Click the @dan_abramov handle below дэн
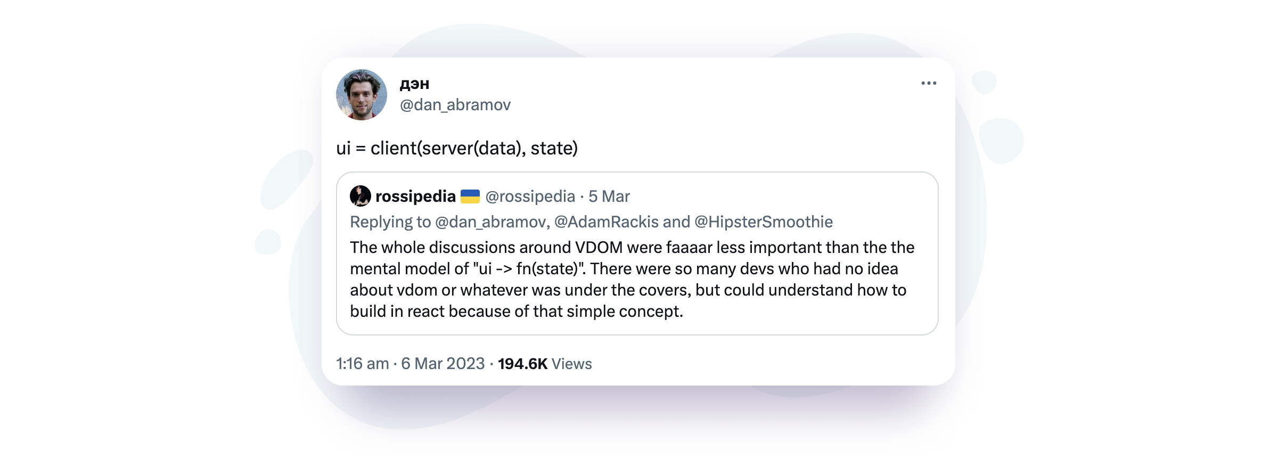Screen dimensions: 1278x475 [x=455, y=105]
